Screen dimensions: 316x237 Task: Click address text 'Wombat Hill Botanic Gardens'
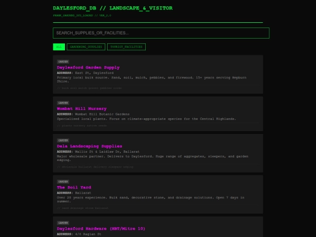(x=102, y=114)
